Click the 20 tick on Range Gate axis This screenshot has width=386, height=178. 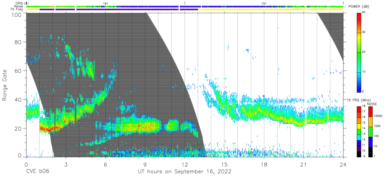(18, 128)
